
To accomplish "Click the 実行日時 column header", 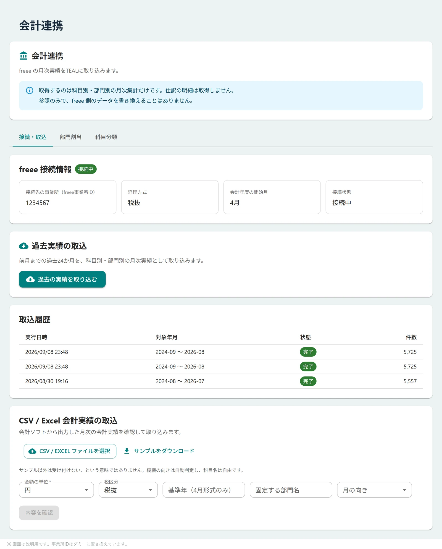I will point(36,337).
